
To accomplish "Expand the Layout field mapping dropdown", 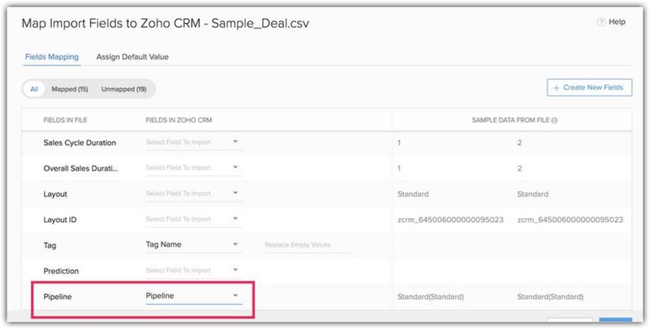I will point(193,194).
